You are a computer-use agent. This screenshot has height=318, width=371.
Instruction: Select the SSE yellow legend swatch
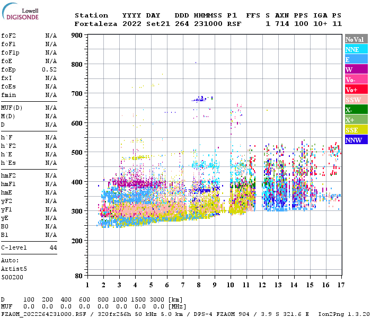pos(356,130)
